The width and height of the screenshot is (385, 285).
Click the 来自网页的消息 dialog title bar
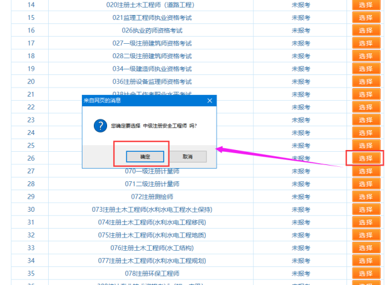(149, 100)
